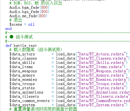Click the $data_animations variable
The width and height of the screenshot is (130, 111).
tap(26, 92)
